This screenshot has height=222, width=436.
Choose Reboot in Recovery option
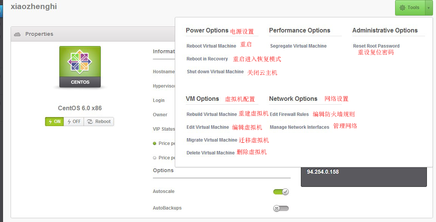pos(207,59)
